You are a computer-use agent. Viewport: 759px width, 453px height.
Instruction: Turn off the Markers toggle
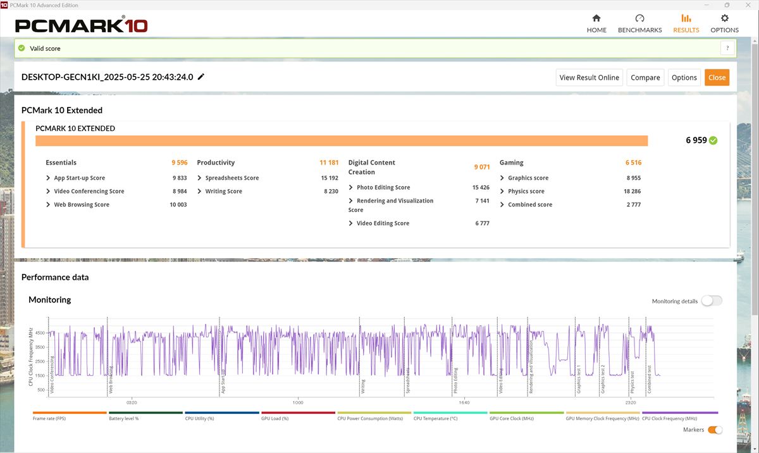pos(715,430)
